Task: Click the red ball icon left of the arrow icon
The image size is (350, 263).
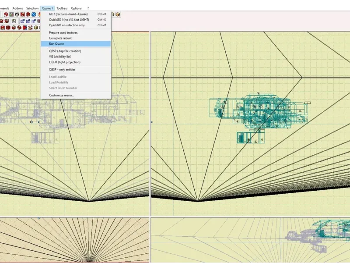Action: pos(19,28)
